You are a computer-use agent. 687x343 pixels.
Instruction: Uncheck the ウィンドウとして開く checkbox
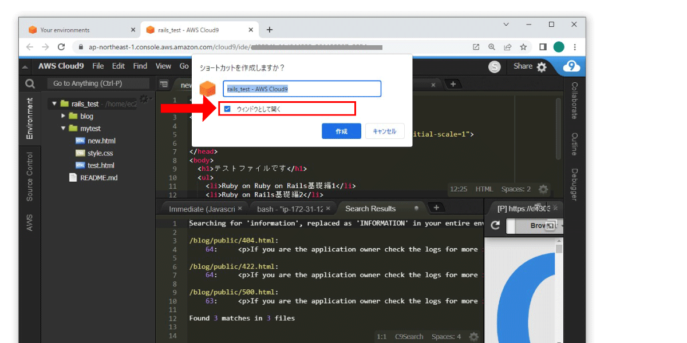pyautogui.click(x=227, y=109)
